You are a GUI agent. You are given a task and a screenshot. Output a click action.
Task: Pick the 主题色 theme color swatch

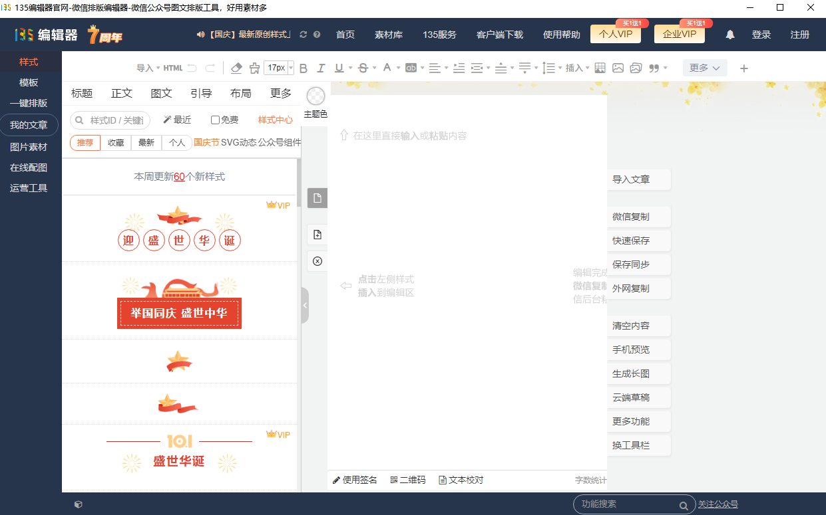[315, 96]
